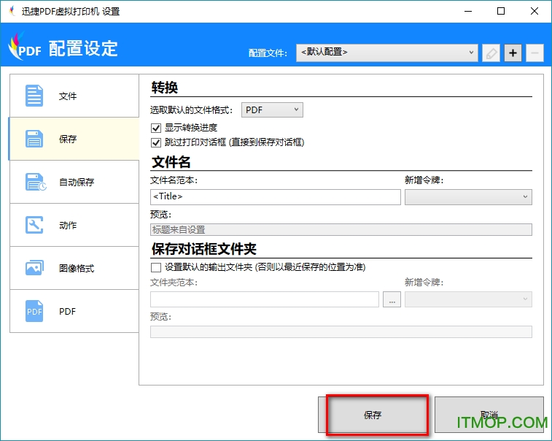Viewport: 552px width, 441px height.
Task: Click the pencil edit profile icon
Action: pos(491,53)
